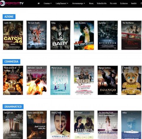Open the COMMEDIA category

coord(11,62)
